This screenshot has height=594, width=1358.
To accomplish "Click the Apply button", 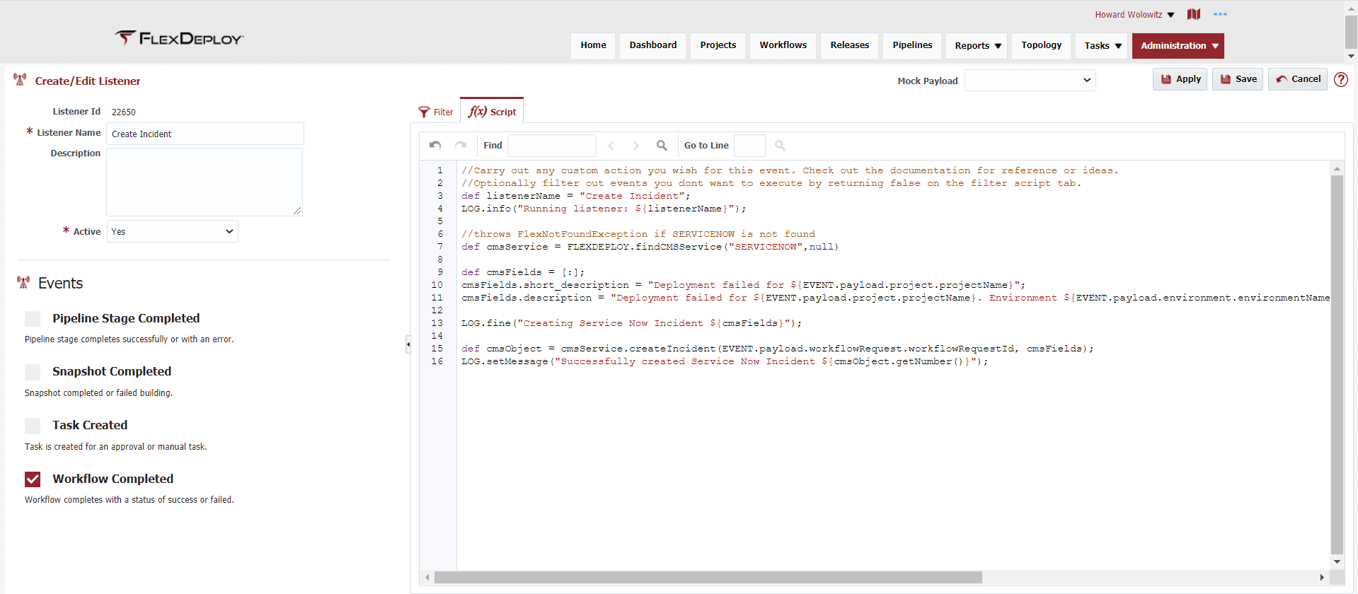I will 1180,79.
